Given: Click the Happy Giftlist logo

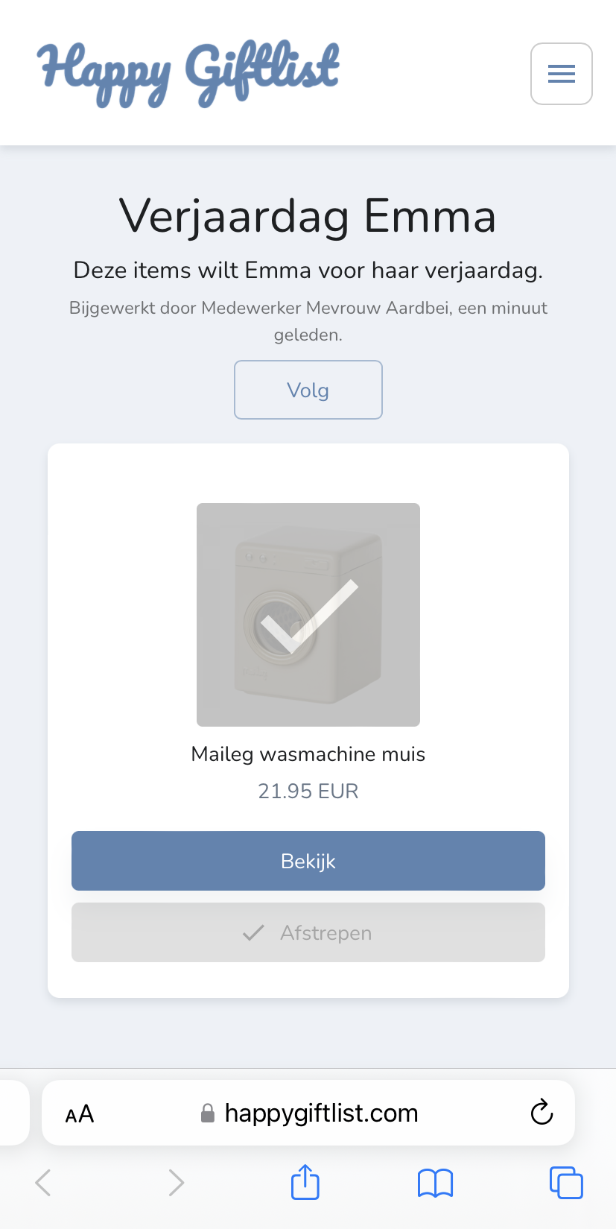Looking at the screenshot, I should 188,74.
